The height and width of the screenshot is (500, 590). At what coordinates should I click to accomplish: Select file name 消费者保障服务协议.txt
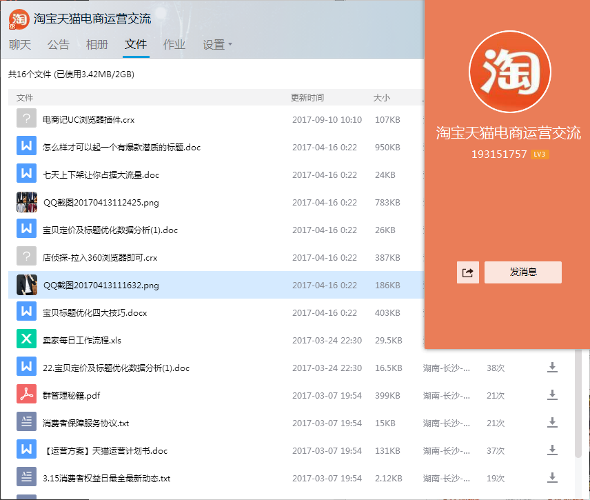(85, 423)
